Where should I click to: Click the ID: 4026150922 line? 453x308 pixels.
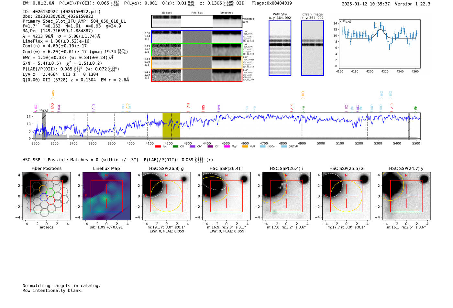coord(61,12)
